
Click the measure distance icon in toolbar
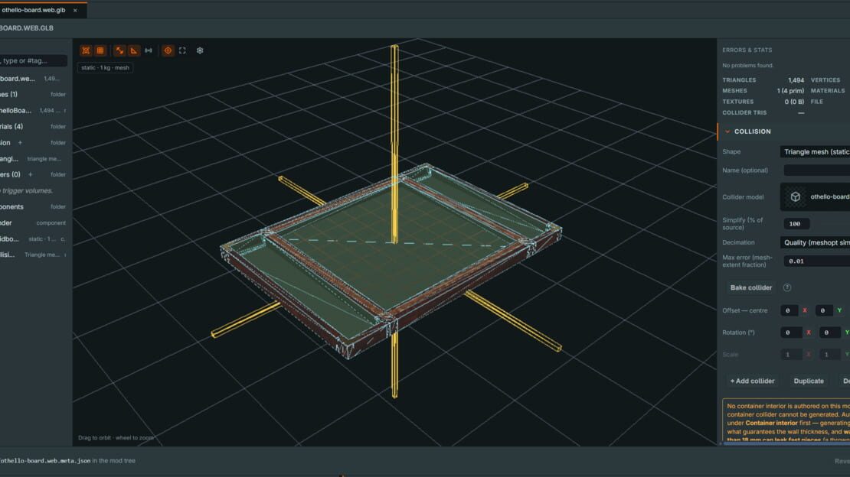[x=149, y=50]
